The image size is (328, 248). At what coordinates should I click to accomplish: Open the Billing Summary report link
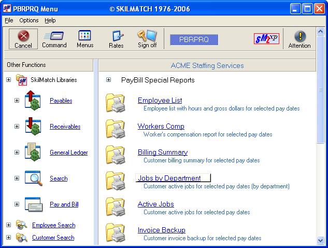163,153
